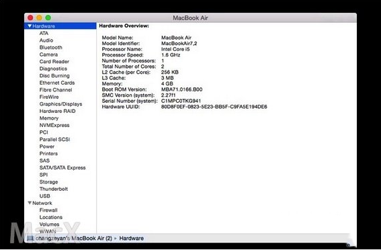Open the Graphics/Displays section
Viewport: 381px width, 250px height.
click(x=60, y=104)
